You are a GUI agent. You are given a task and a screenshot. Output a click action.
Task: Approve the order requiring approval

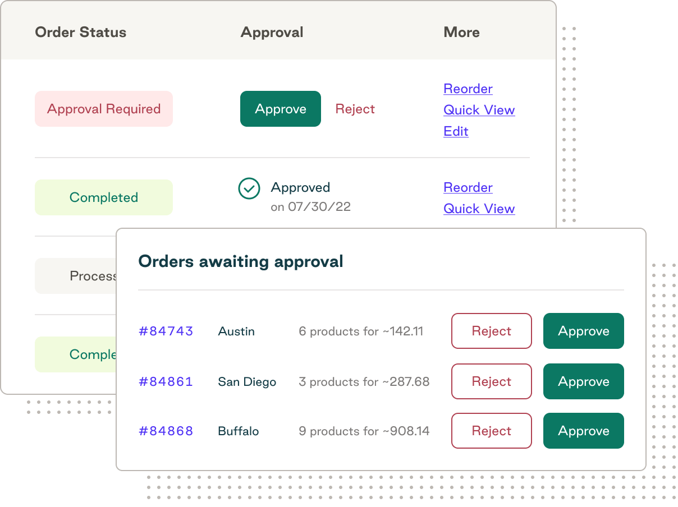tap(280, 109)
